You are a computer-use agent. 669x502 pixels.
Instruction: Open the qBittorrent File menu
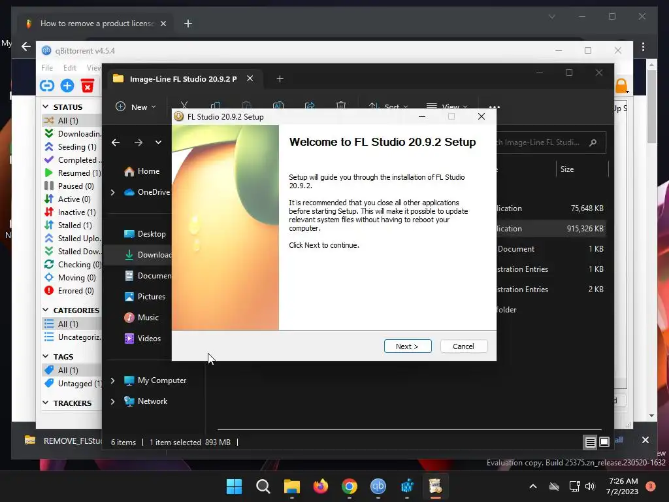[47, 68]
